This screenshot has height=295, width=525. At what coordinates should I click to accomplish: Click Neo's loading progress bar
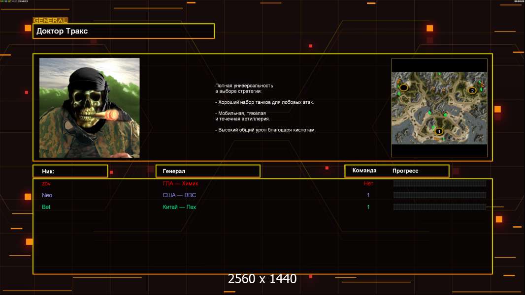439,195
